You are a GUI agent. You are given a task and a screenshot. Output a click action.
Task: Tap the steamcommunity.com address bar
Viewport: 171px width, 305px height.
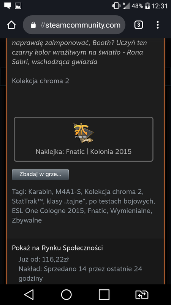point(74,25)
